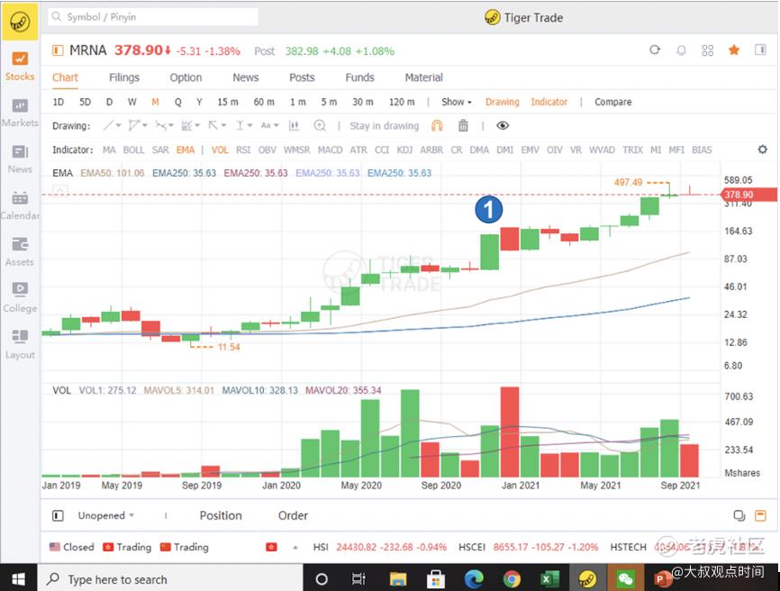Click the Windows taskbar search box

[x=170, y=579]
